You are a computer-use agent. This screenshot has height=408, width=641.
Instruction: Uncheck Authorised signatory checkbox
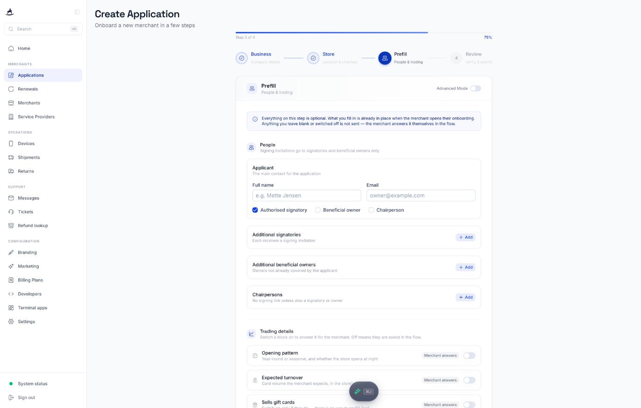255,210
